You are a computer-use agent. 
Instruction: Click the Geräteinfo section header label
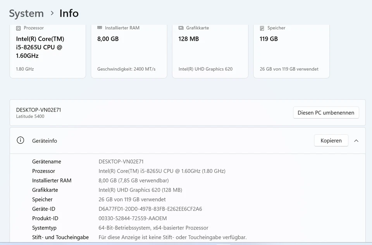tap(45, 141)
